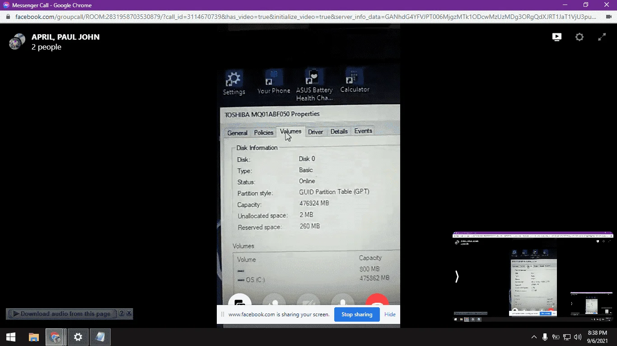
Task: Click the ASUS Battery Health icon in the video
Action: click(314, 85)
